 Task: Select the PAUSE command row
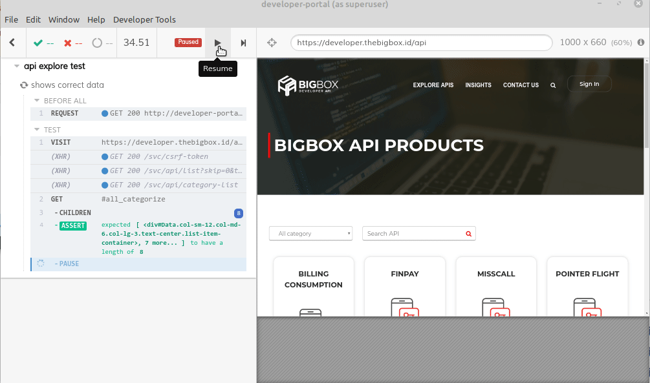pos(138,264)
